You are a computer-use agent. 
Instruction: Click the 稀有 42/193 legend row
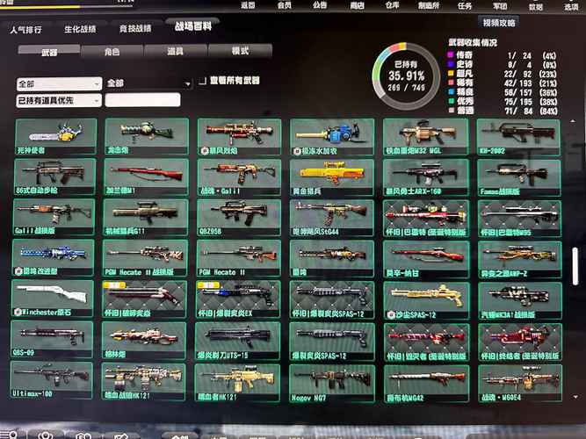503,83
